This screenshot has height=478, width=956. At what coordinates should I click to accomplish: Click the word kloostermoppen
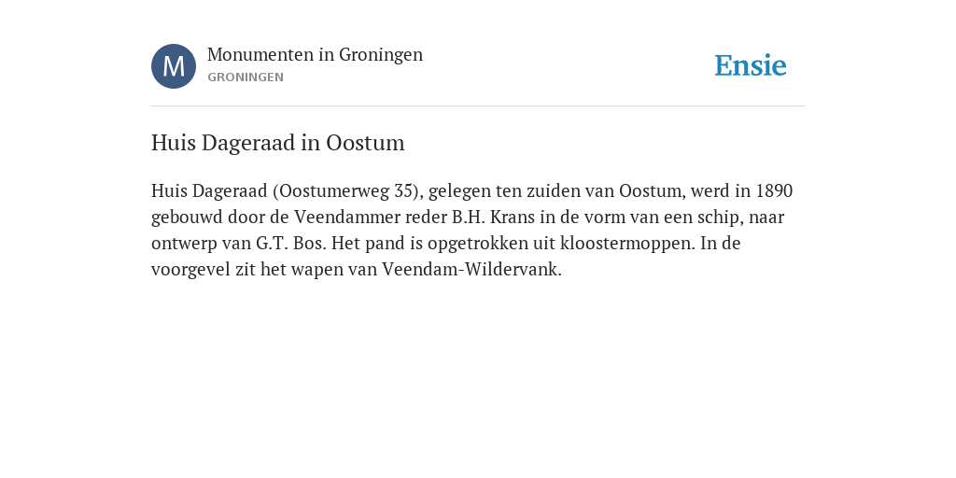[627, 244]
